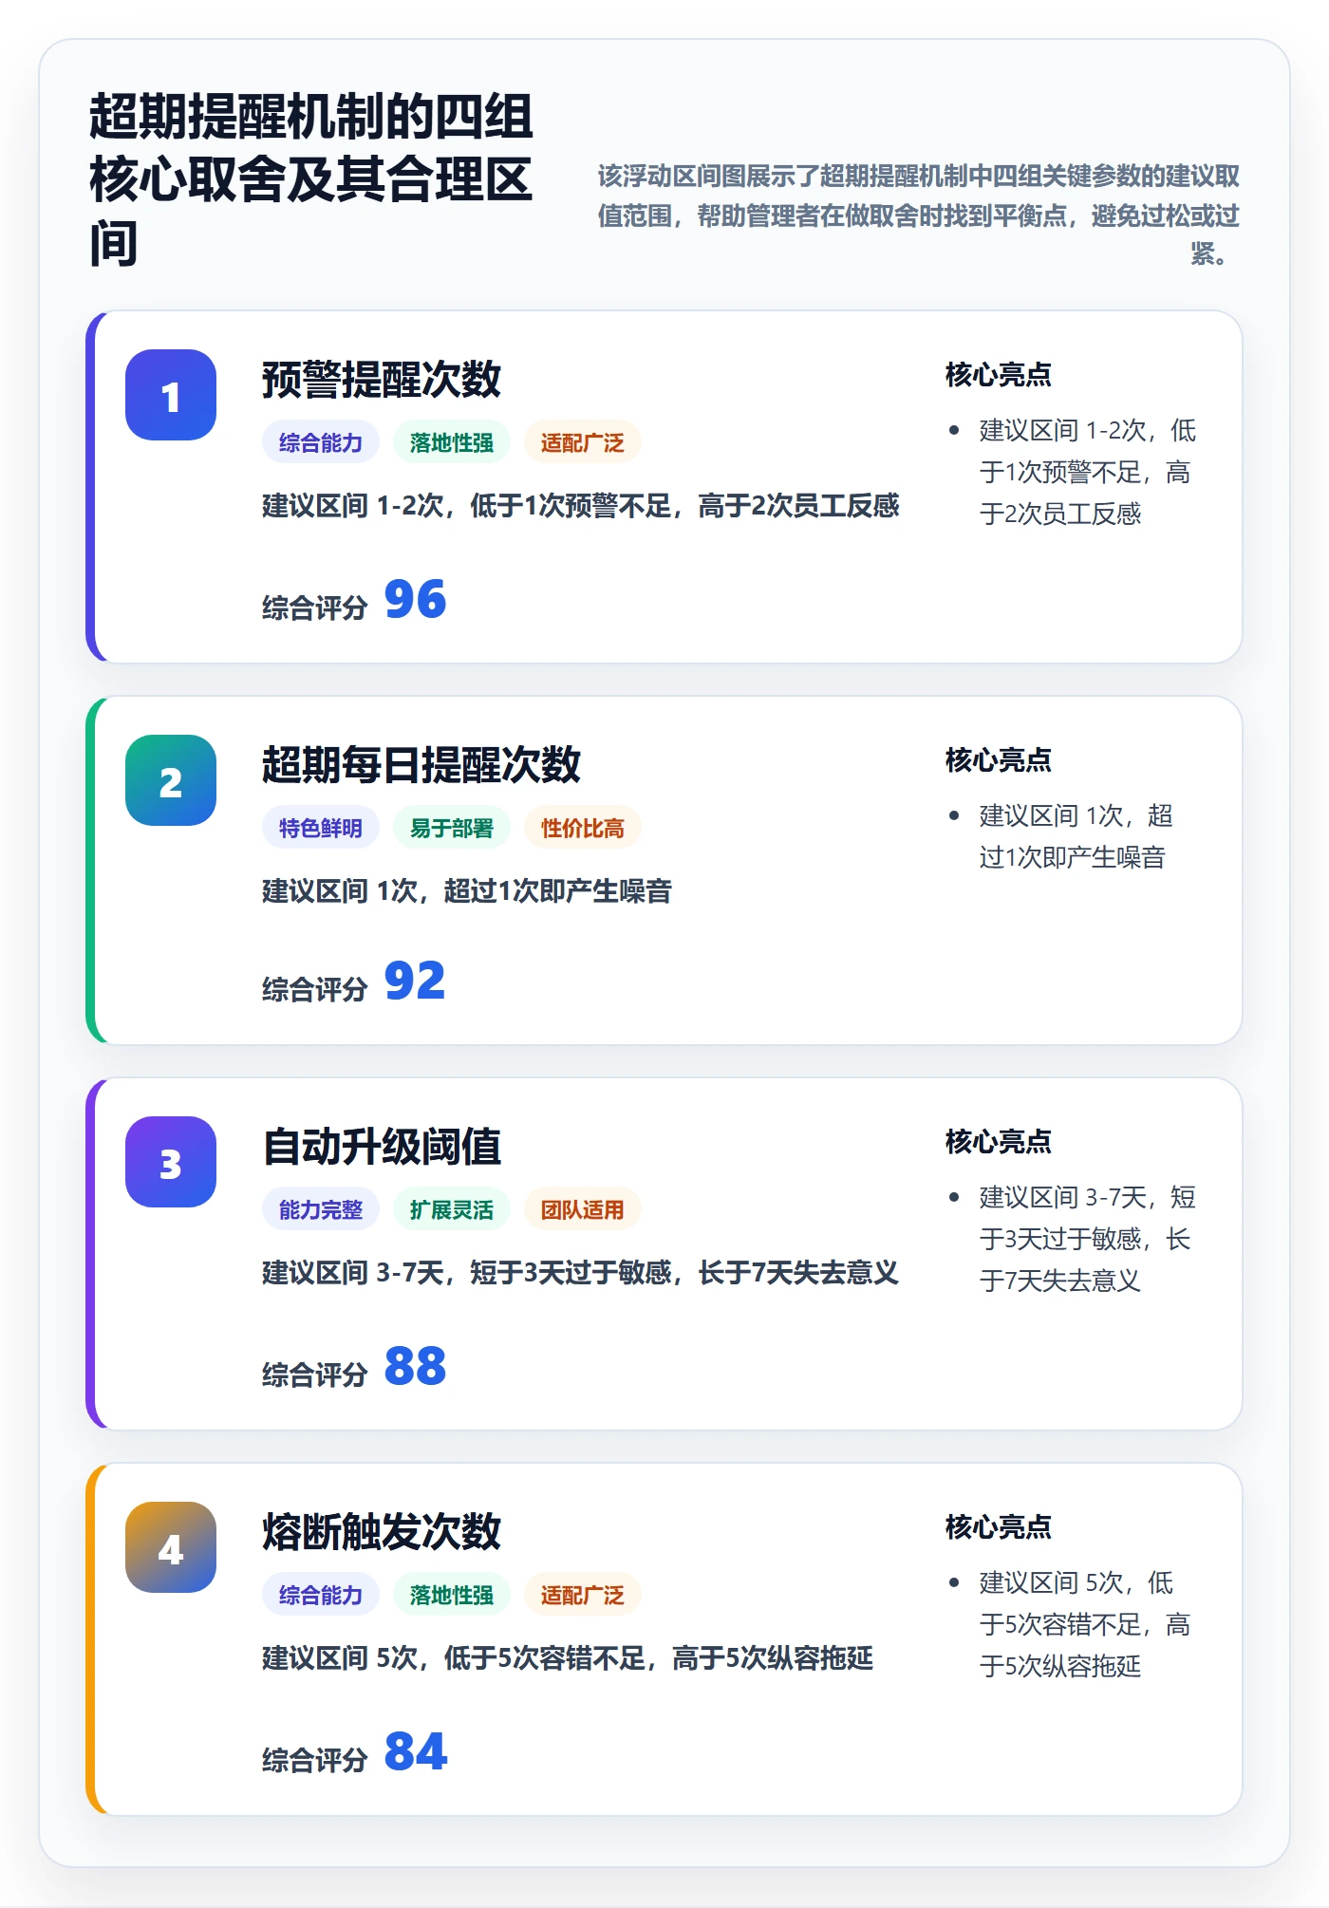
Task: Click 适配广泛 tag in 熔断触发次数 card
Action: coord(583,1595)
